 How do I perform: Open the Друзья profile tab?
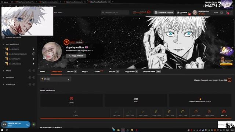point(114,71)
